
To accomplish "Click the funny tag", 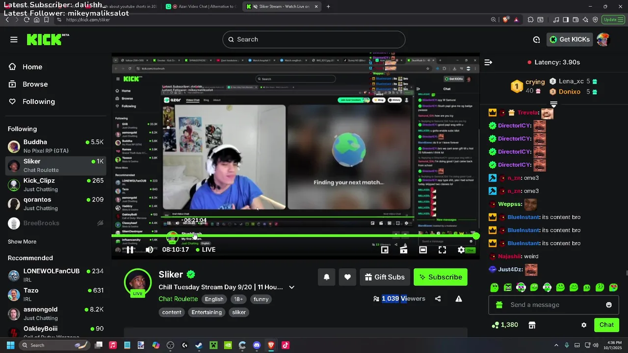I will pyautogui.click(x=261, y=299).
